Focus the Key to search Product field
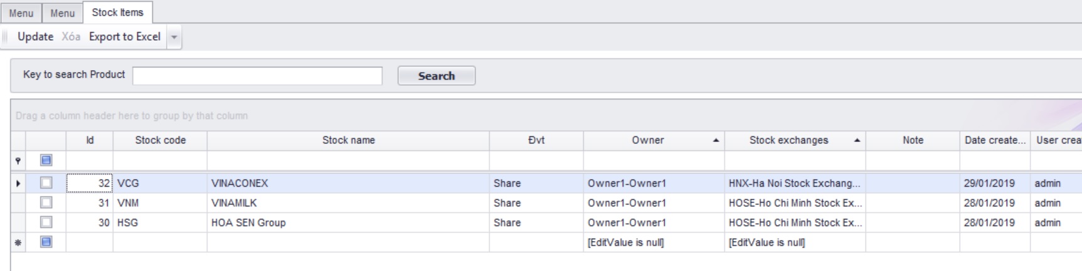 257,76
